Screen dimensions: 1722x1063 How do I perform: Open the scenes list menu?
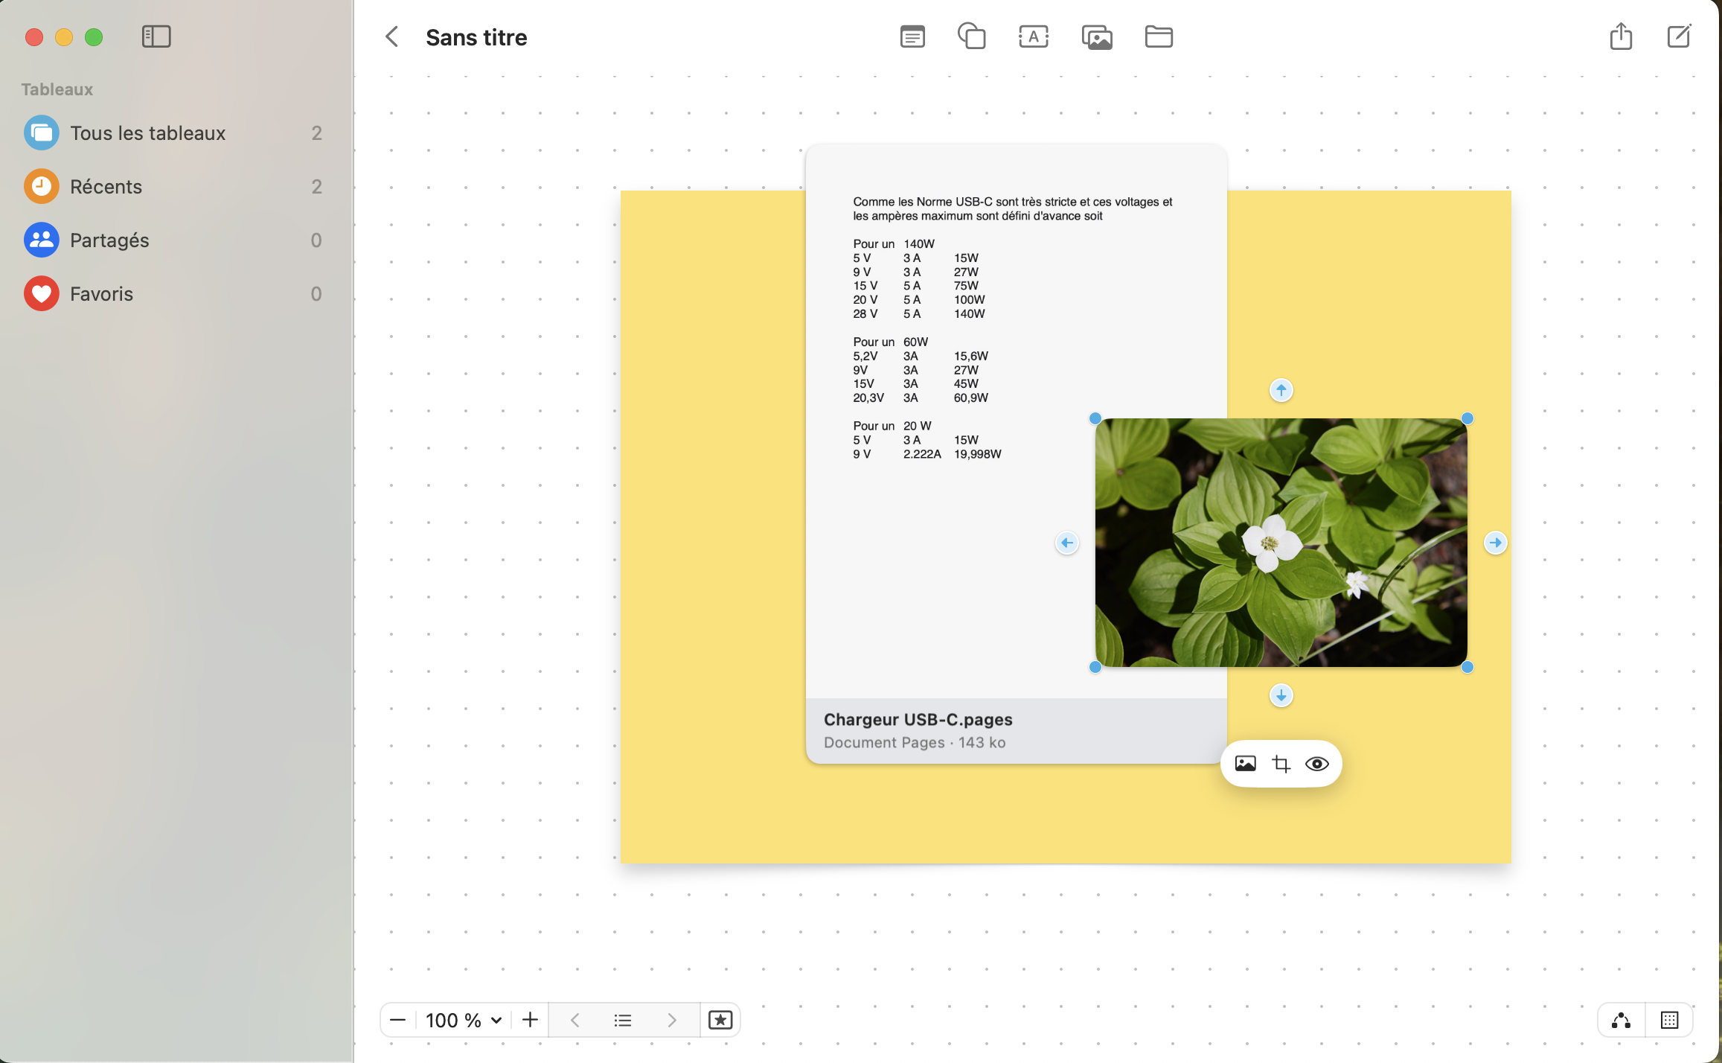click(623, 1020)
